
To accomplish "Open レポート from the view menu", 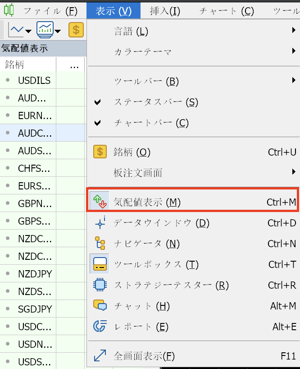I will [x=141, y=327].
